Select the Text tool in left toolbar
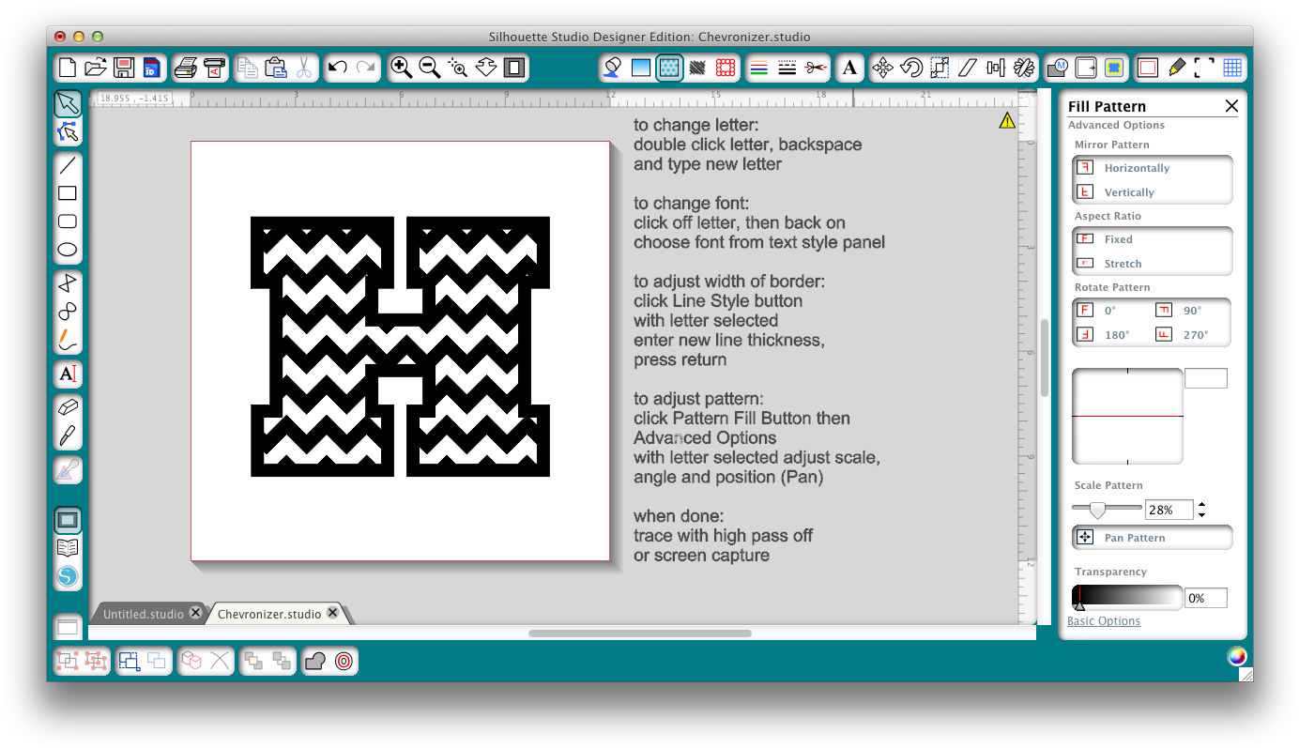The width and height of the screenshot is (1299, 748). (x=68, y=374)
